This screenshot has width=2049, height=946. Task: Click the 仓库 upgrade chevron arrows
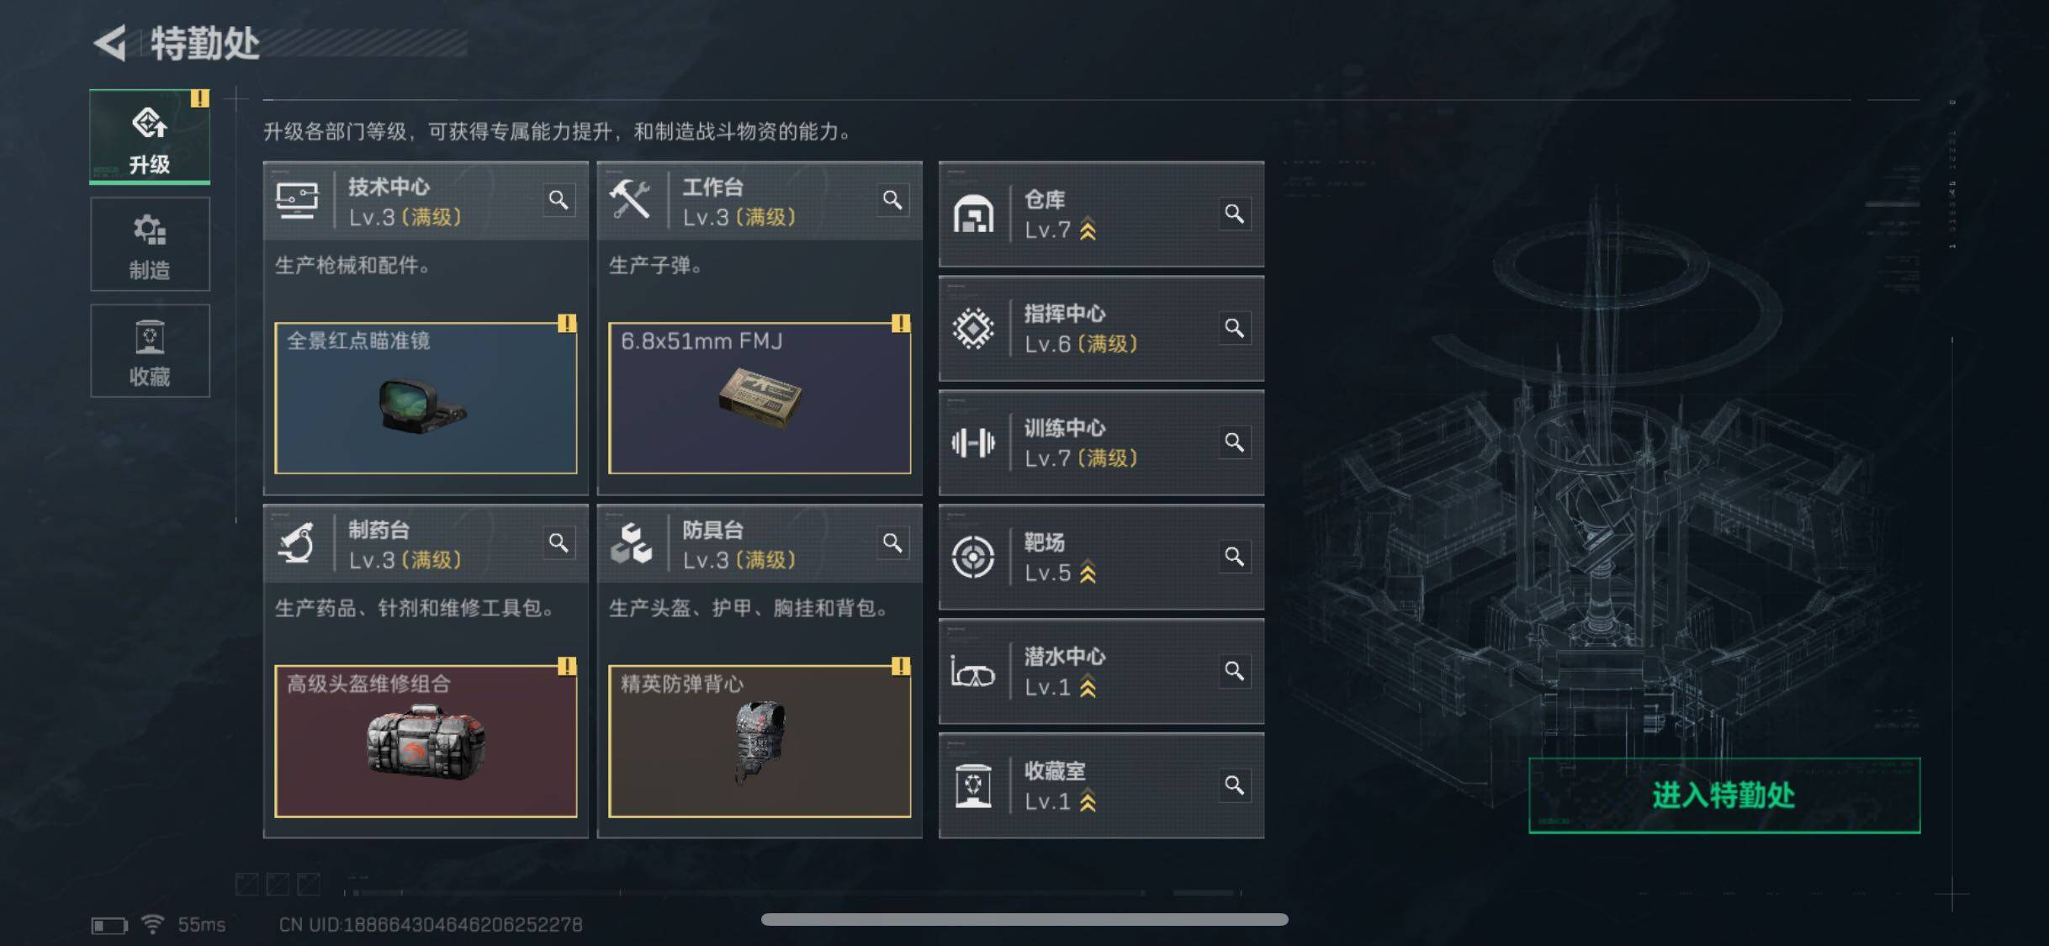pyautogui.click(x=1088, y=230)
